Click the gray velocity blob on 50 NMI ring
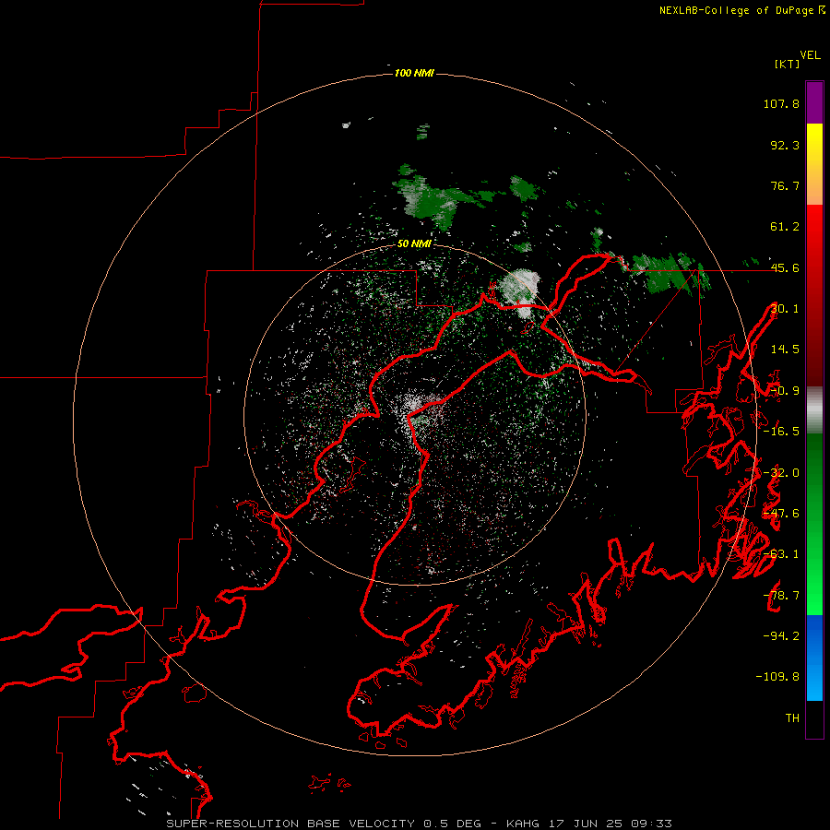 (x=523, y=290)
